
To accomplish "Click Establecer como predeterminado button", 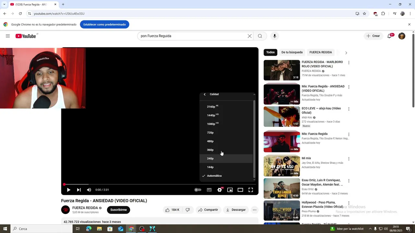I will [x=104, y=24].
